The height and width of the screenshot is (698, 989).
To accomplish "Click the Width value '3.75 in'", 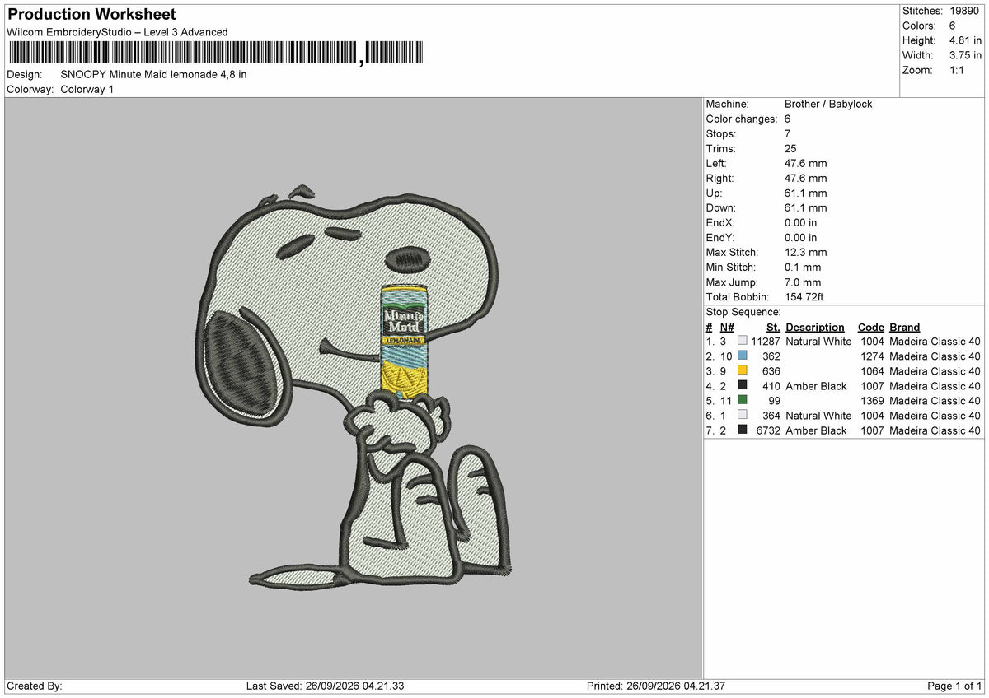I will tap(965, 55).
